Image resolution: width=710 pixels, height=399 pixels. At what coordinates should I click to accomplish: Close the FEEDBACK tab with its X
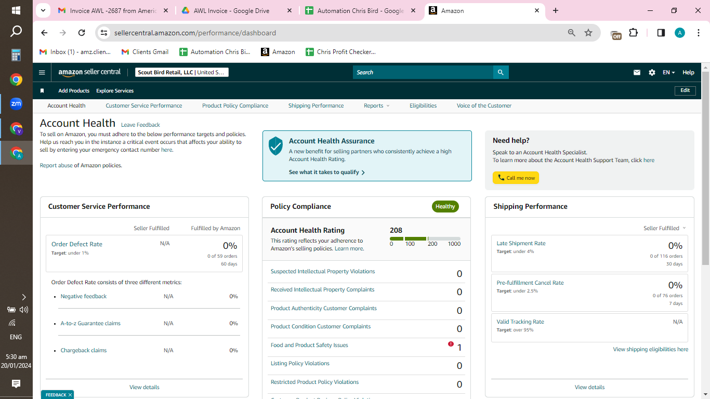[70, 395]
